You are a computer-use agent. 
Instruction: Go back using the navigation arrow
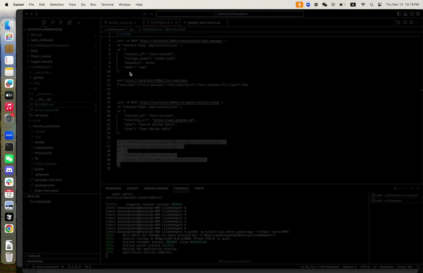pos(145,14)
